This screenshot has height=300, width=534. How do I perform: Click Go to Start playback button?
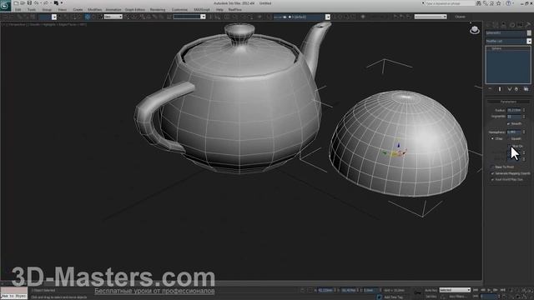coord(476,290)
